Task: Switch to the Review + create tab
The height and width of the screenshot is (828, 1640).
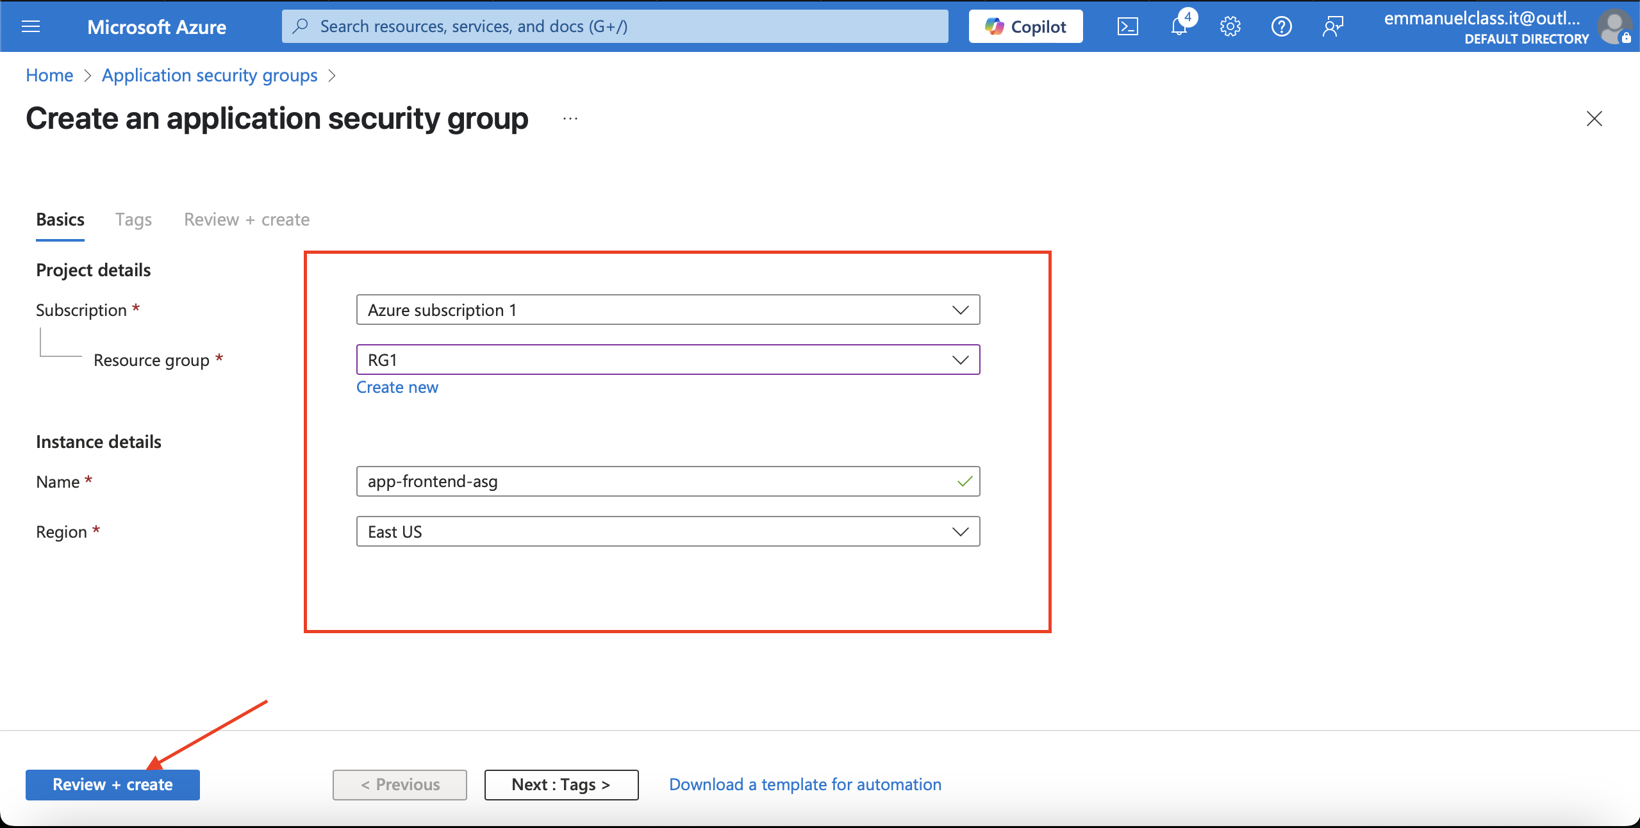Action: (x=247, y=220)
